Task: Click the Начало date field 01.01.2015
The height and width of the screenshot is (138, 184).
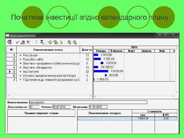Action: [x=62, y=107]
